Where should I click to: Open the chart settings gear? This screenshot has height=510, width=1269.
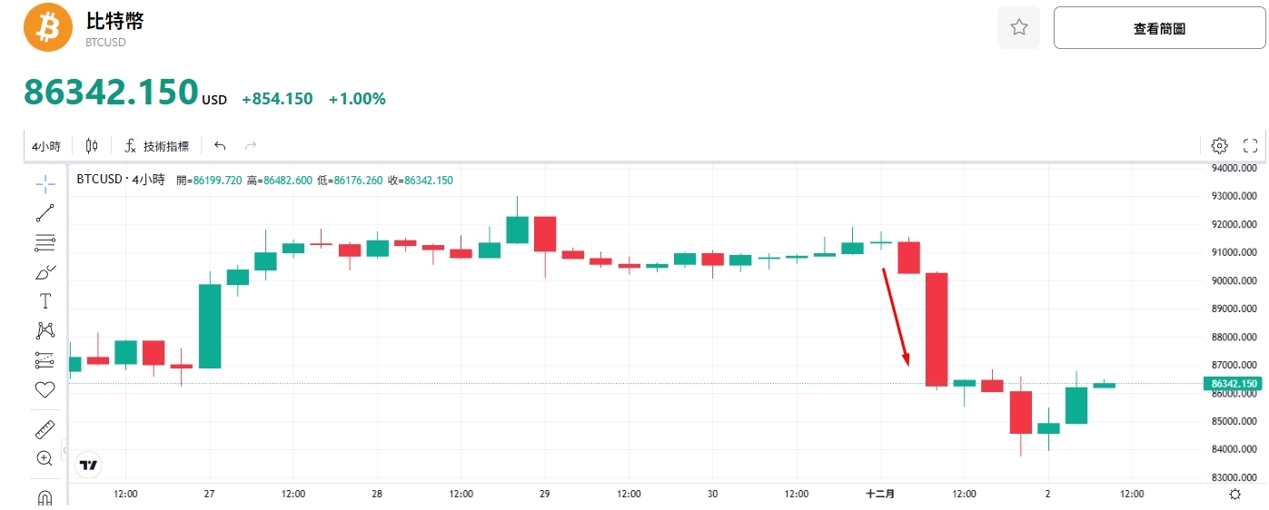pos(1219,145)
